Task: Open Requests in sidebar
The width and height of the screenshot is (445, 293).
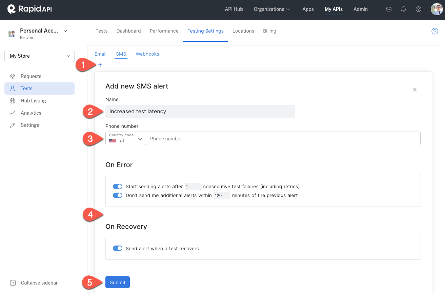Action: click(x=31, y=76)
